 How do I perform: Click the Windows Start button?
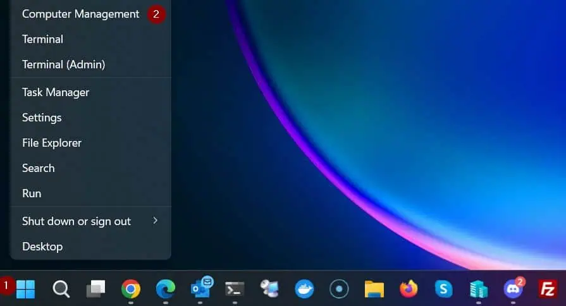pyautogui.click(x=26, y=289)
